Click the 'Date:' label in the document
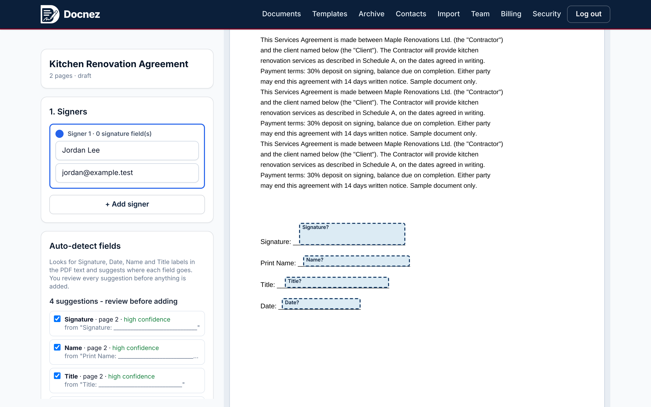This screenshot has height=407, width=651. (268, 306)
